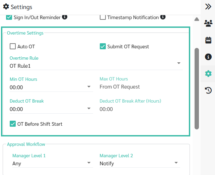Open the info circle sidebar icon
Screen dimensions: 215x175
(208, 57)
